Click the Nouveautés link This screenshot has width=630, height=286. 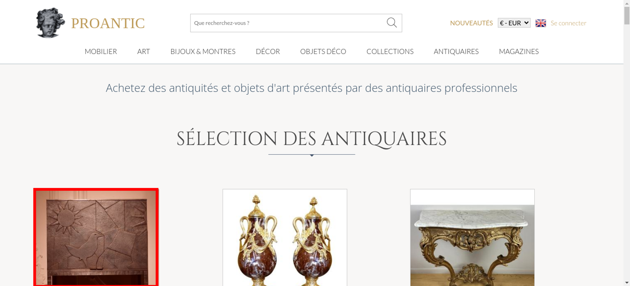(471, 23)
